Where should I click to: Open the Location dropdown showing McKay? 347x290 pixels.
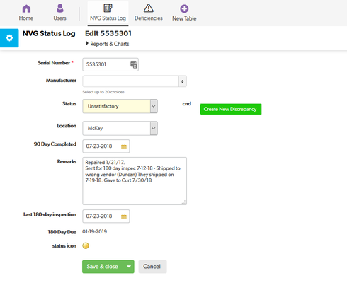coord(120,128)
